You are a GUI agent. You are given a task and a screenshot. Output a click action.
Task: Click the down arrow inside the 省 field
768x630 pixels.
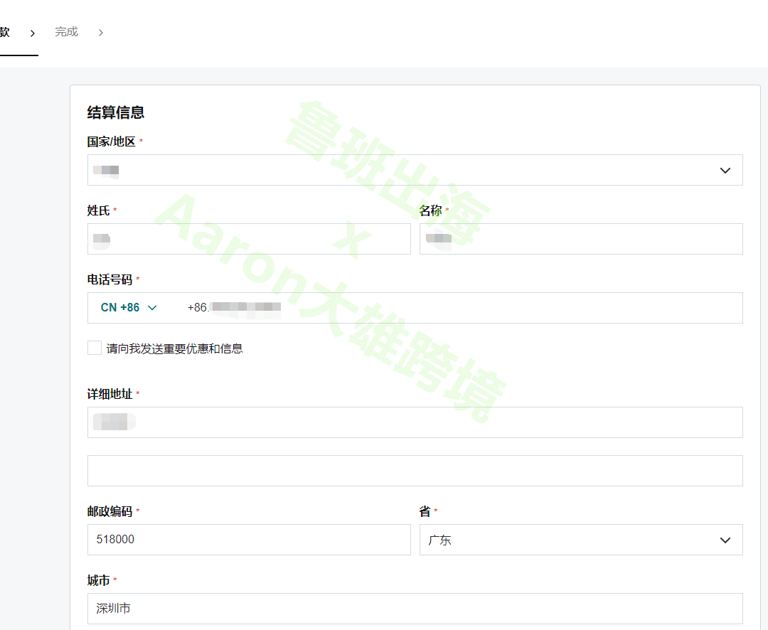coord(725,540)
